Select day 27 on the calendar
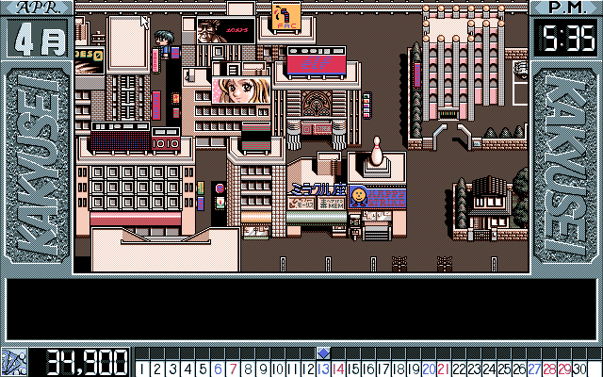Viewport: 603px width, 377px height. click(x=534, y=369)
